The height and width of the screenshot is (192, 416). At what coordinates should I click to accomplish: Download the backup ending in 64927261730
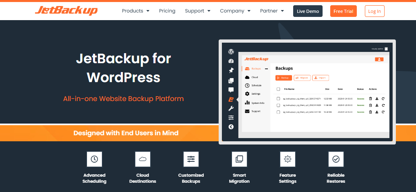pos(377,112)
